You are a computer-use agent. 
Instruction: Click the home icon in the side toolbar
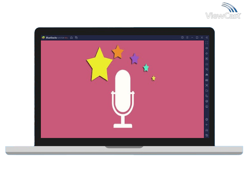click(x=207, y=130)
